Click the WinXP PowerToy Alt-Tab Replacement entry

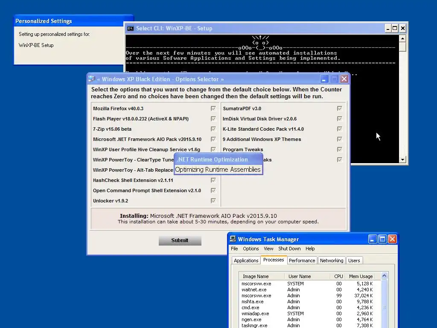click(x=133, y=170)
